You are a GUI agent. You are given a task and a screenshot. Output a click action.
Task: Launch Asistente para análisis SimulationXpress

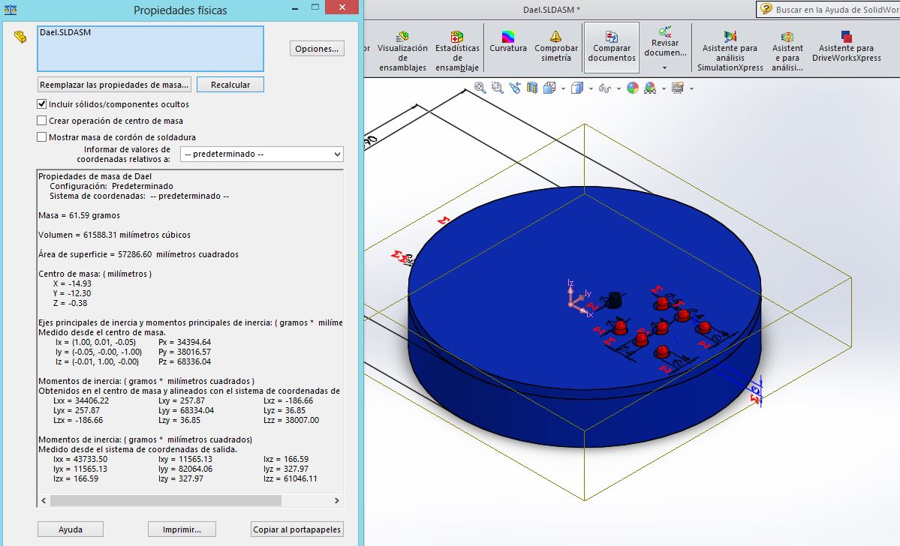[730, 51]
